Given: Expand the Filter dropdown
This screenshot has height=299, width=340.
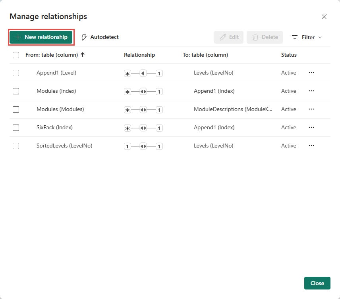Looking at the screenshot, I should pyautogui.click(x=307, y=37).
